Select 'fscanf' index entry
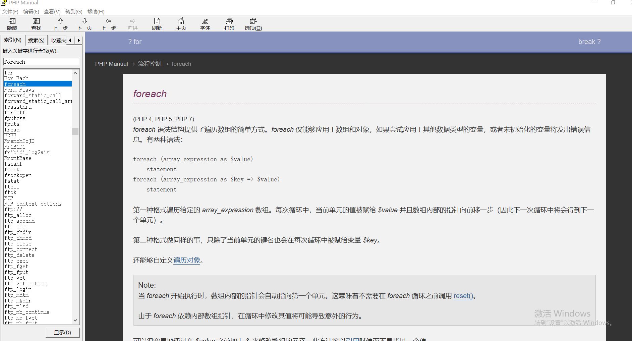 tap(13, 164)
